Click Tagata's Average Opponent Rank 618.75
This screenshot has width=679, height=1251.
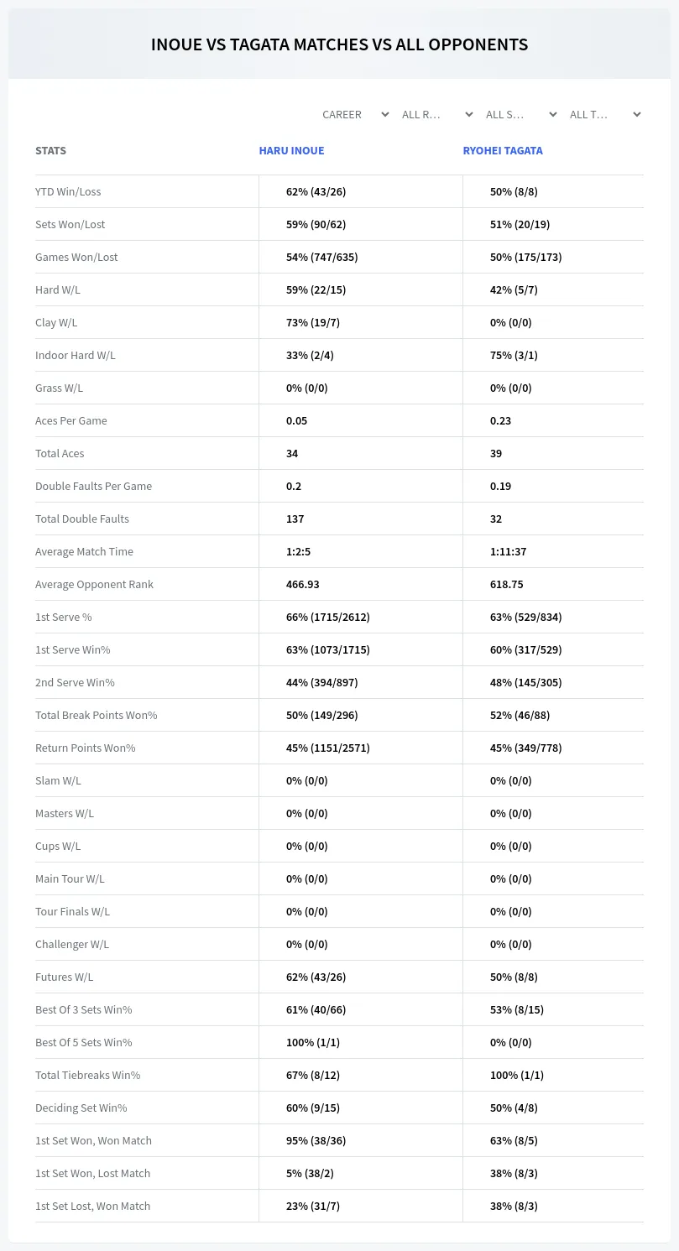(x=507, y=584)
